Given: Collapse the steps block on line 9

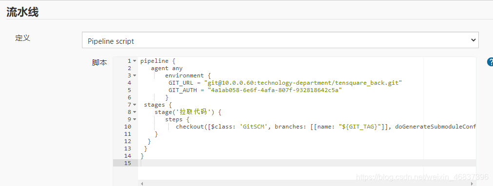Looking at the screenshot, I should (x=135, y=119).
